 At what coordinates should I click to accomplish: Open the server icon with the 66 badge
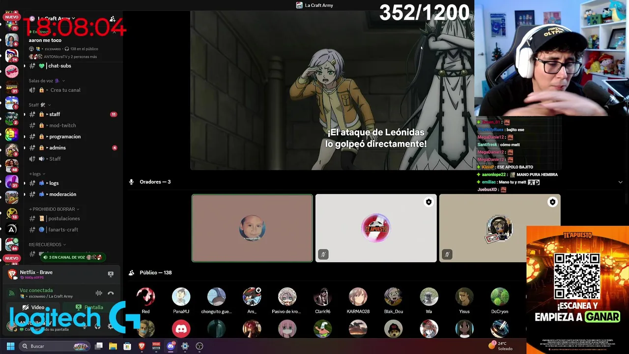[x=12, y=244]
